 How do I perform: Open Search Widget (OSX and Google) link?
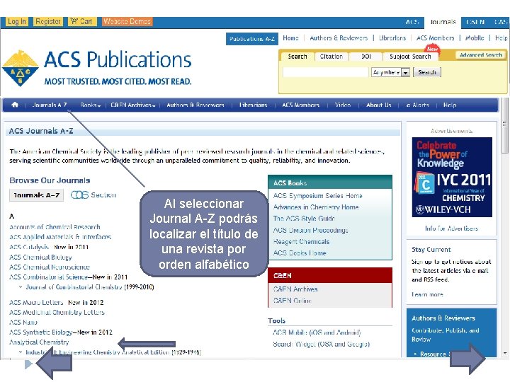pos(322,344)
